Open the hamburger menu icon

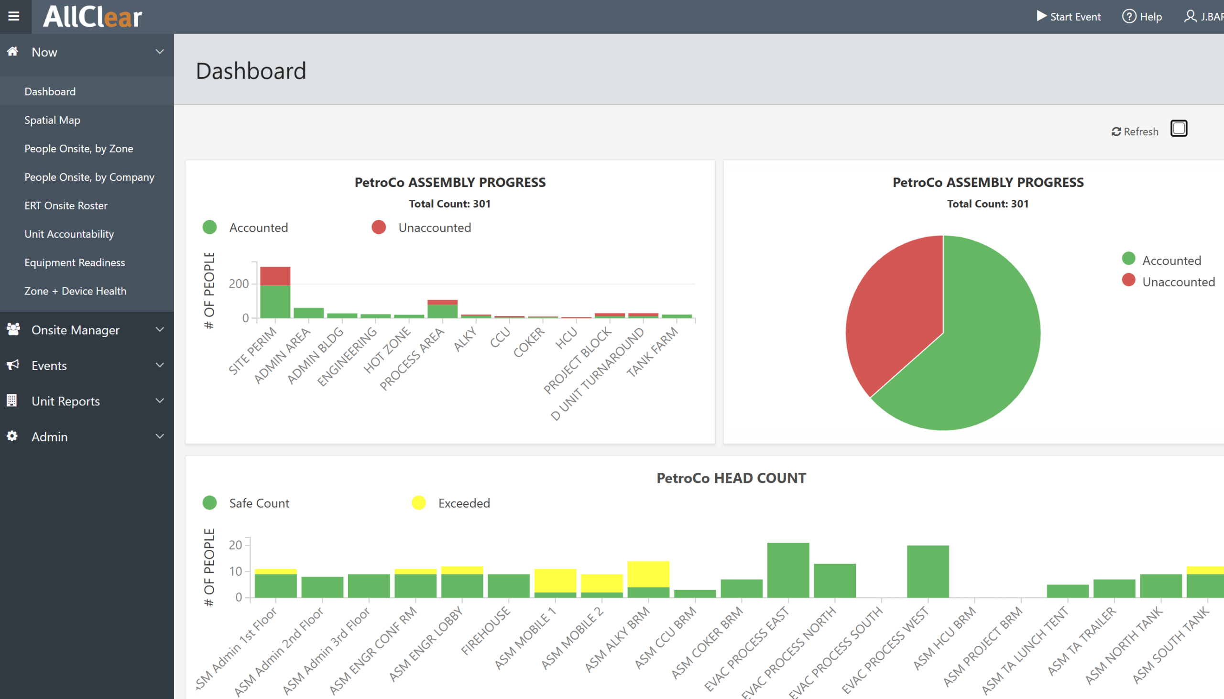14,16
